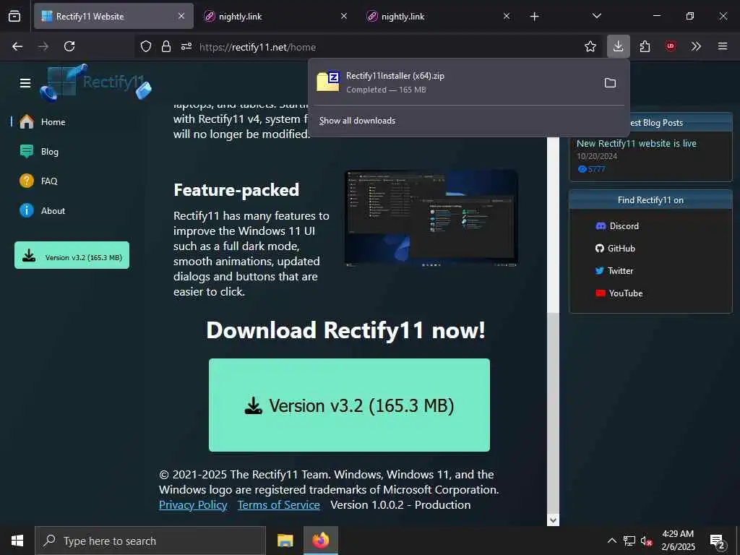The image size is (740, 555).
Task: Open the Terms of Service link
Action: coord(278,505)
